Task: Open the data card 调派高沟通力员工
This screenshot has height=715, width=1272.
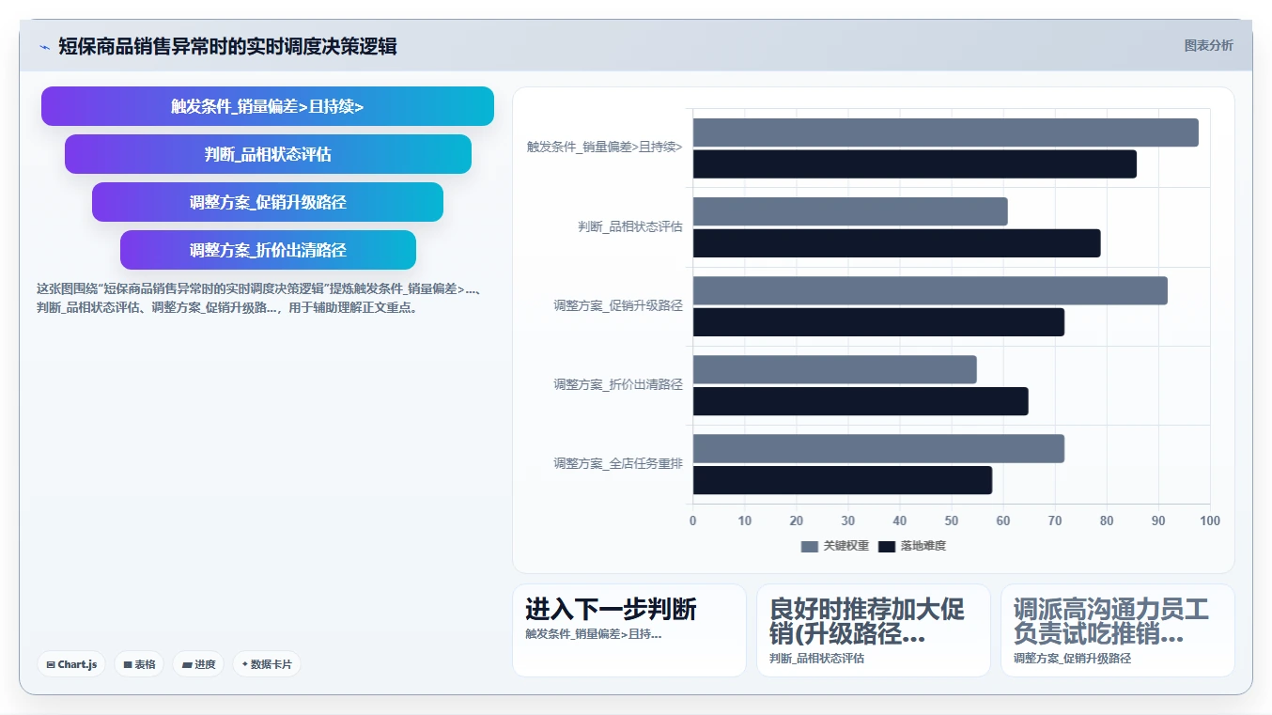Action: [1118, 630]
